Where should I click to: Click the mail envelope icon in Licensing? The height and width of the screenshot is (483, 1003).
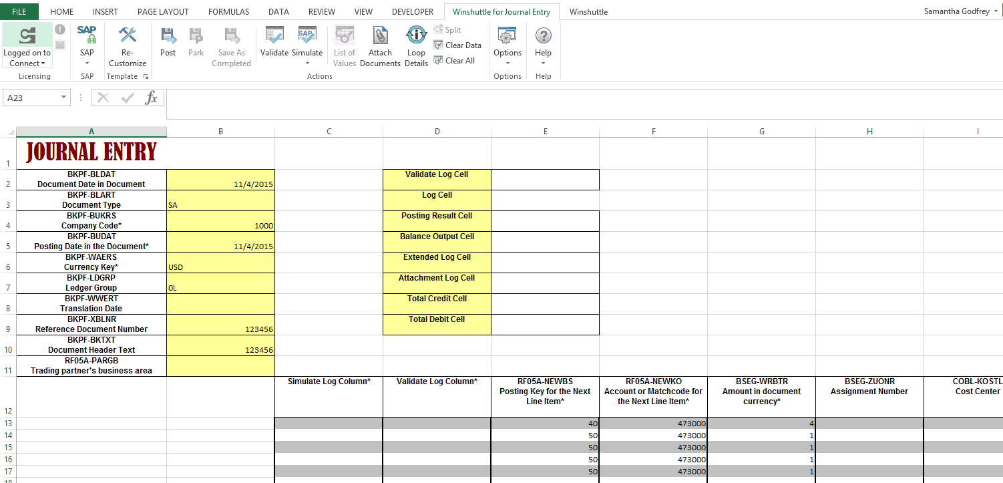point(60,45)
